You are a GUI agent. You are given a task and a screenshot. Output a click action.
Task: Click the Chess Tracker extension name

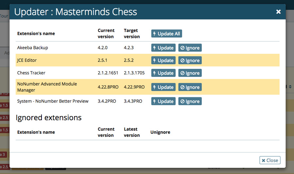[31, 73]
